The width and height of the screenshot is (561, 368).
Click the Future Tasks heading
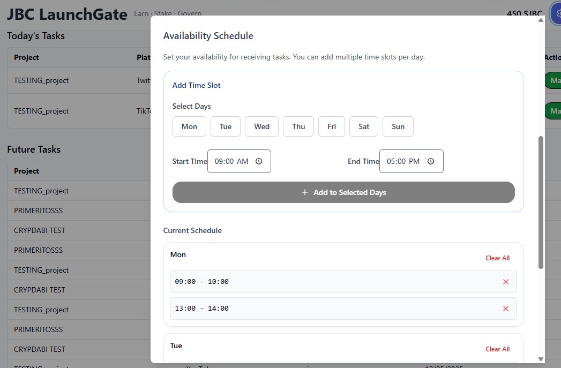(x=34, y=149)
